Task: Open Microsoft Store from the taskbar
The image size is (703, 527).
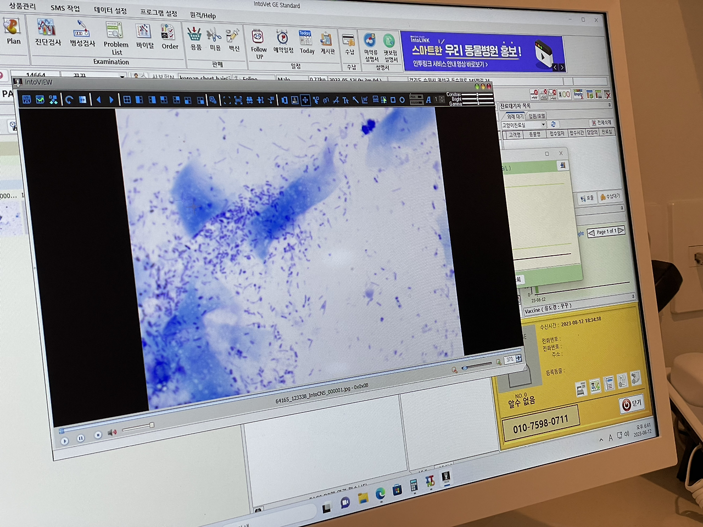Action: click(x=397, y=489)
